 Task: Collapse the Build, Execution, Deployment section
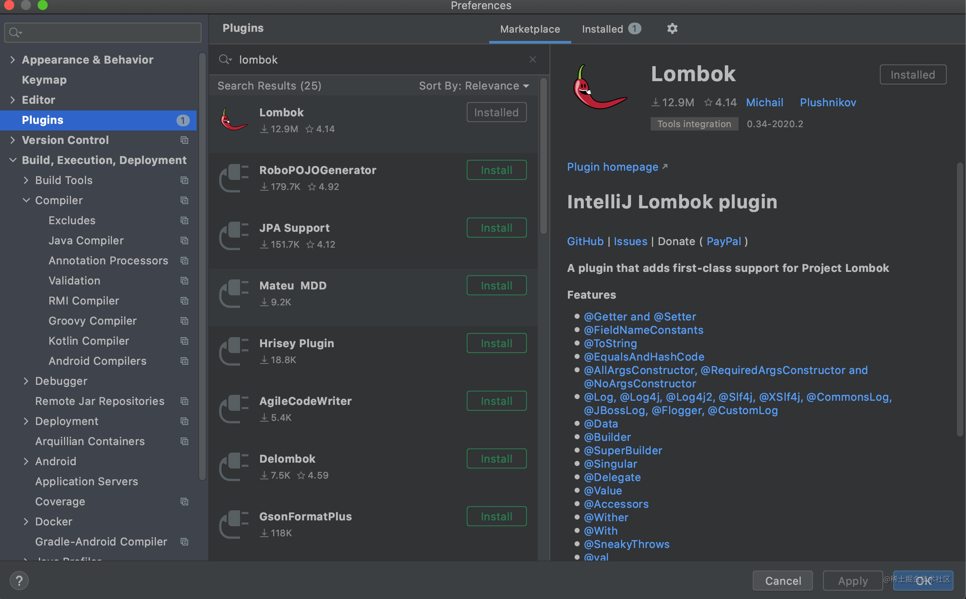click(13, 160)
